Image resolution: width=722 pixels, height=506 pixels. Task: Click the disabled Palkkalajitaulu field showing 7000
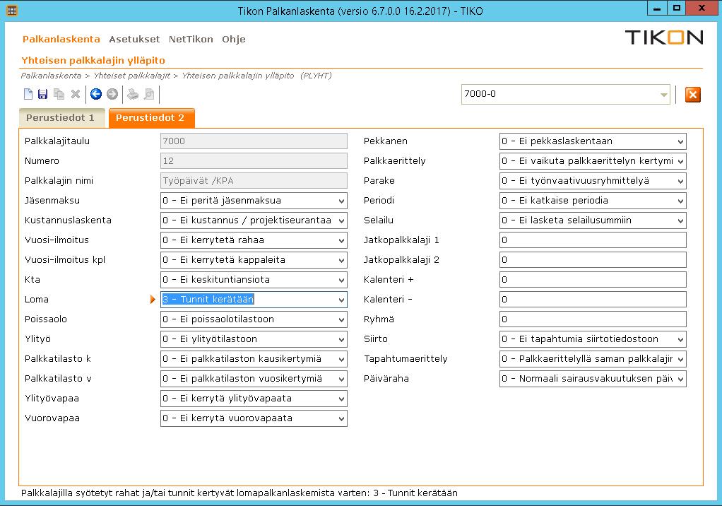click(254, 141)
